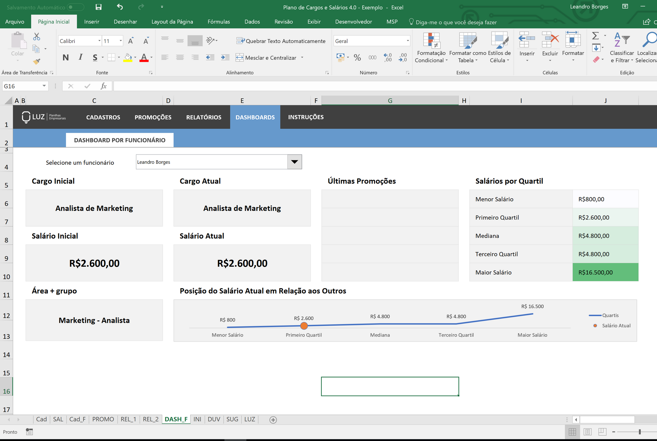The width and height of the screenshot is (657, 441).
Task: Click the Copy icon
Action: pyautogui.click(x=36, y=49)
